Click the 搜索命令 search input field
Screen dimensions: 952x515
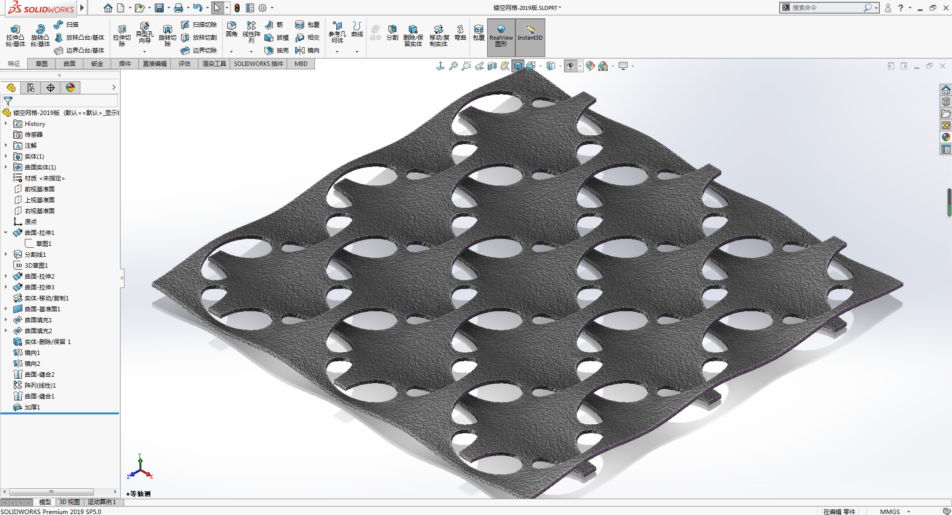(x=826, y=8)
